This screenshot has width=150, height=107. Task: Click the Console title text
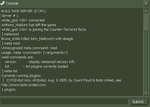(12, 4)
